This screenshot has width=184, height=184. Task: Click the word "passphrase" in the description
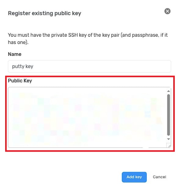(145, 35)
